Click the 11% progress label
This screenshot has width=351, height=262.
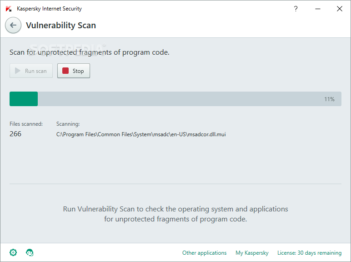point(329,99)
